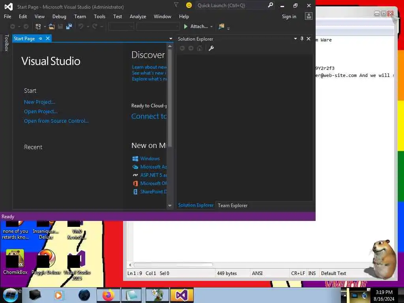
Task: Click the Solution Explorer Home icon
Action: [x=200, y=48]
